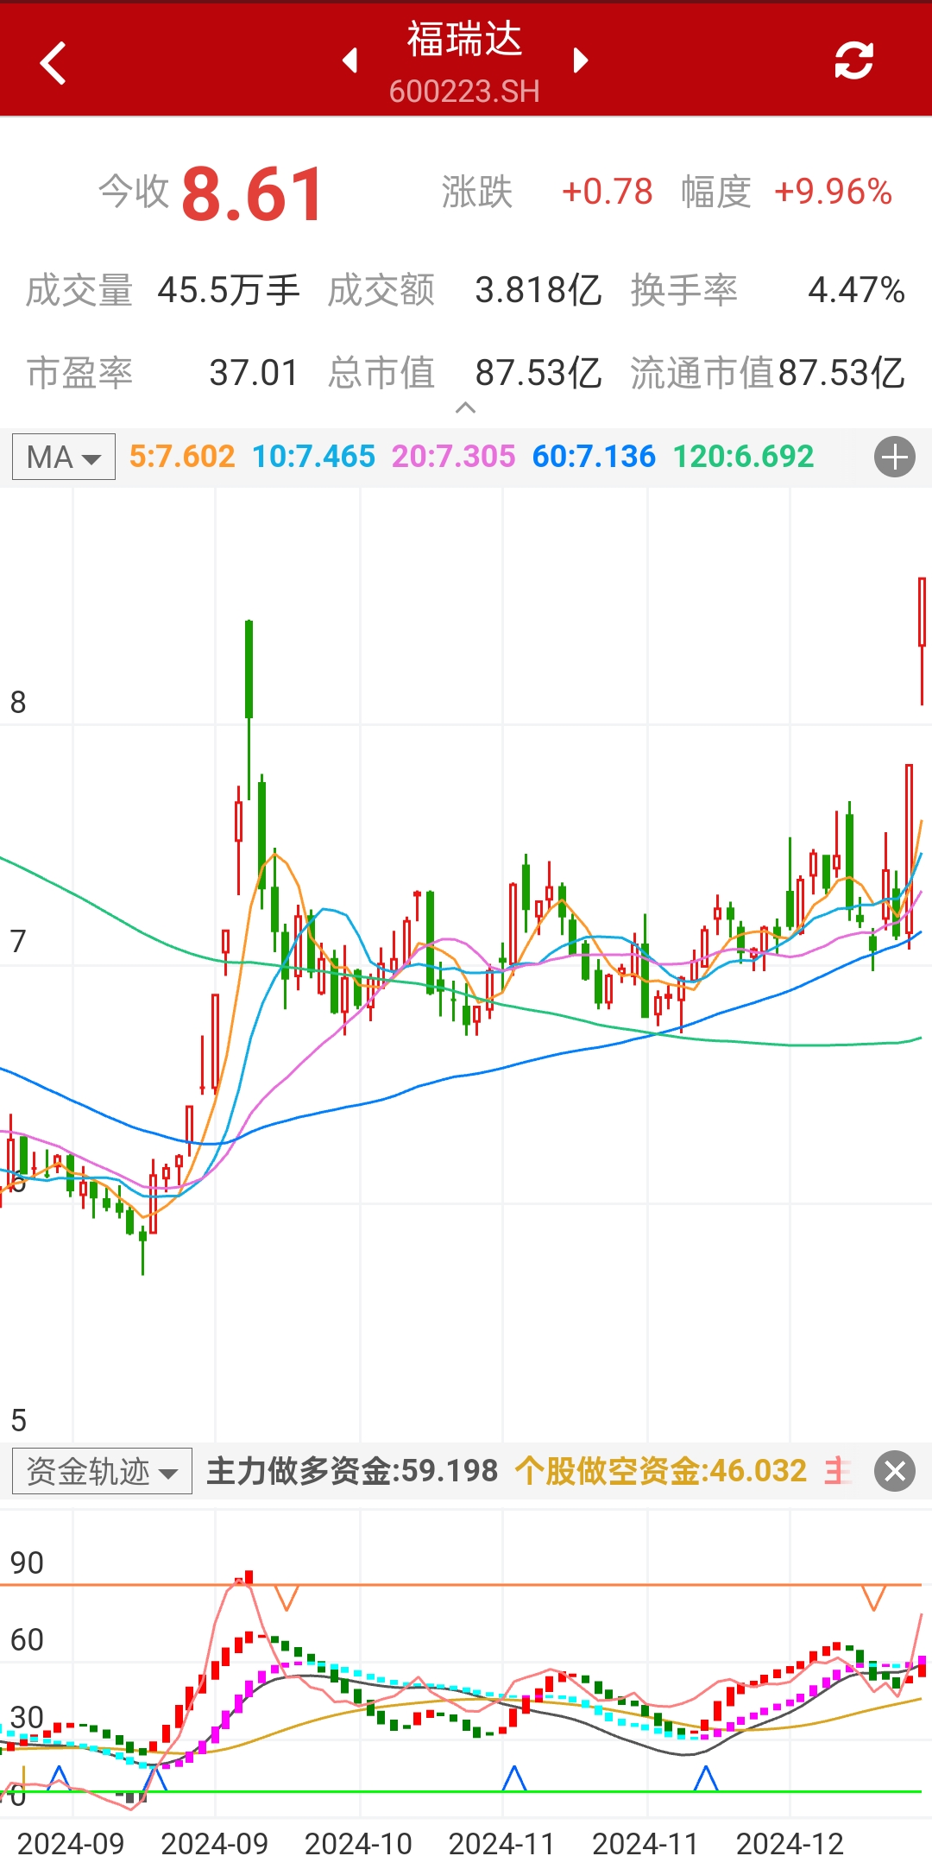Collapse quote details with up chevron

pyautogui.click(x=465, y=407)
